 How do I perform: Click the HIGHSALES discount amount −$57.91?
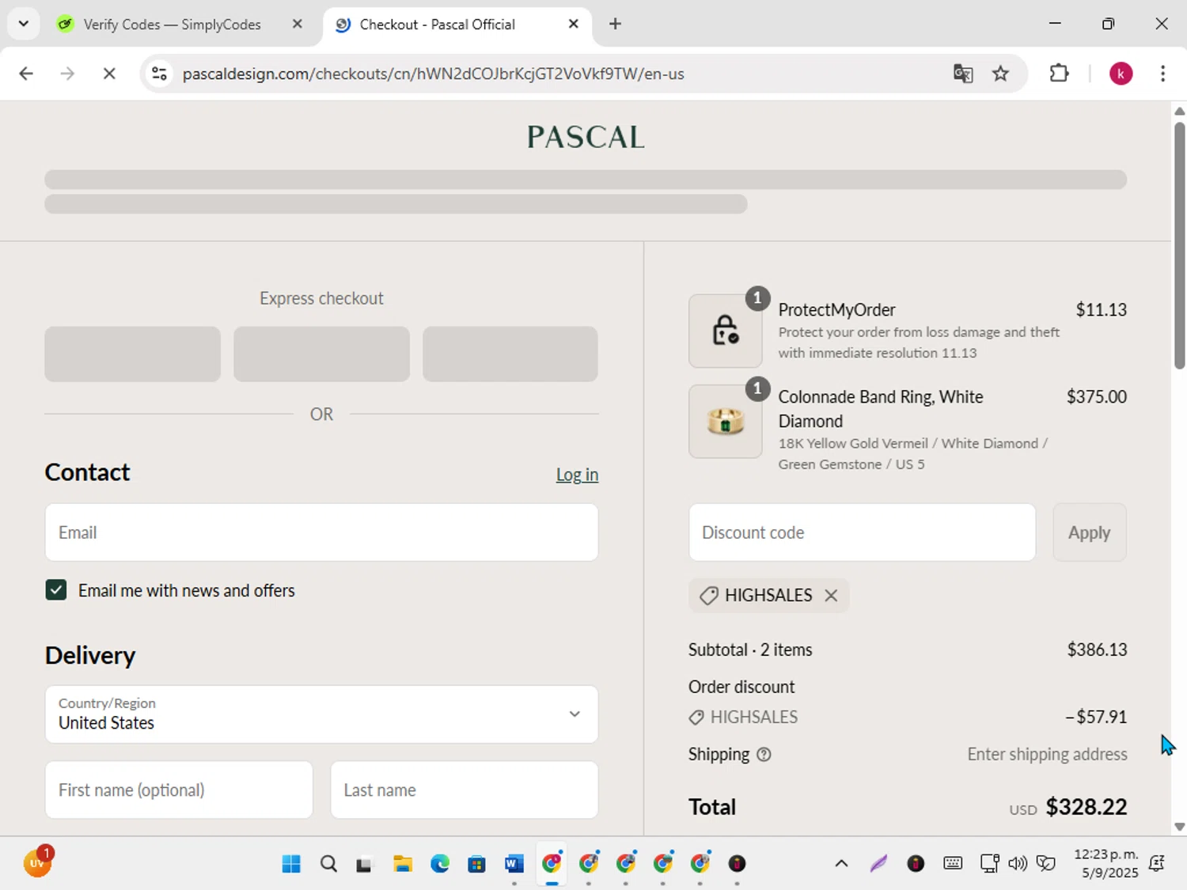(1095, 717)
